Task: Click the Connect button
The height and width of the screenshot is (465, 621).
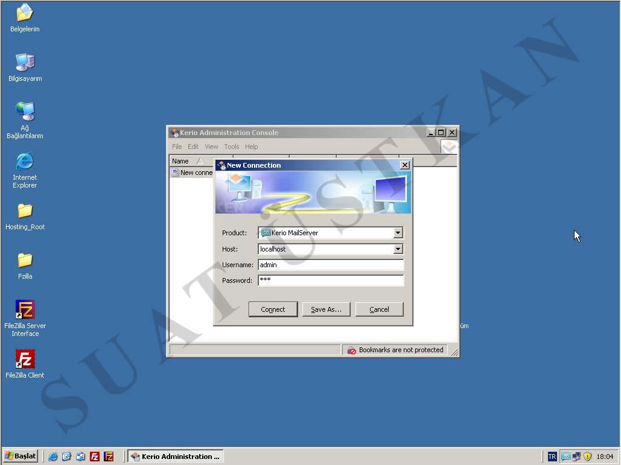Action: pyautogui.click(x=273, y=309)
